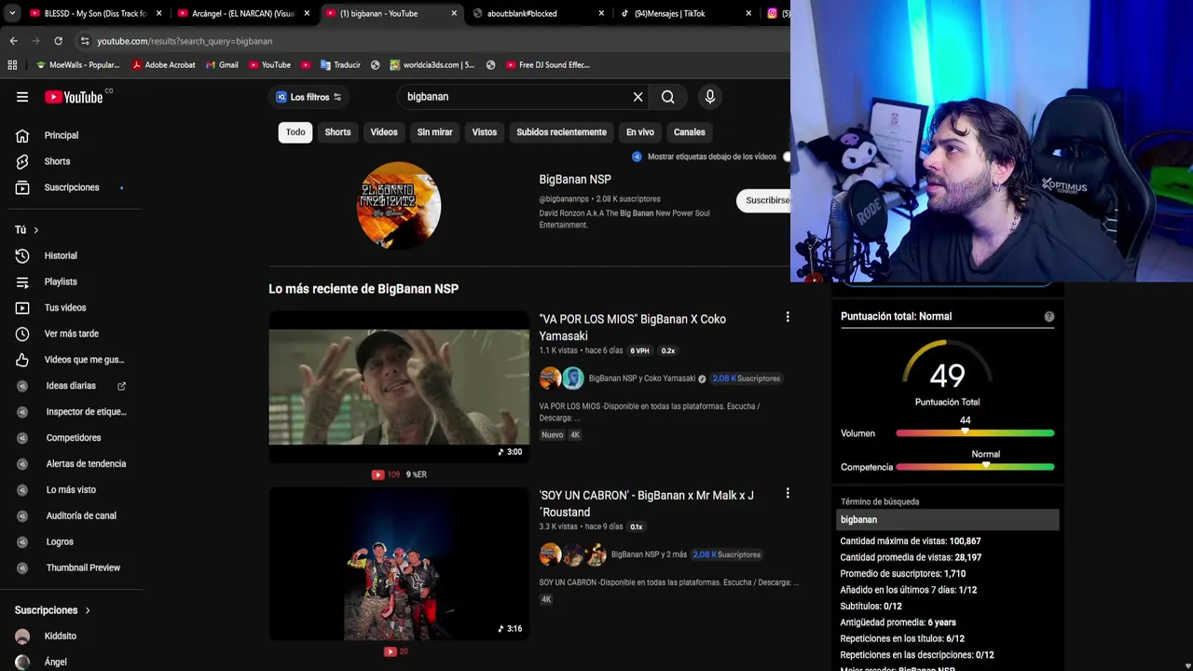Close the about:blank#blocked browser tab
The width and height of the screenshot is (1193, 671).
point(601,13)
